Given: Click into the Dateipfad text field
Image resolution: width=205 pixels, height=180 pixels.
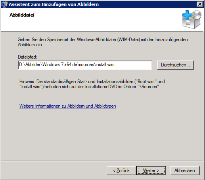Looking at the screenshot, I should pyautogui.click(x=85, y=65).
